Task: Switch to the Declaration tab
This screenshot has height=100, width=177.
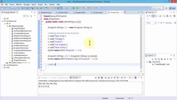Action: [63, 78]
